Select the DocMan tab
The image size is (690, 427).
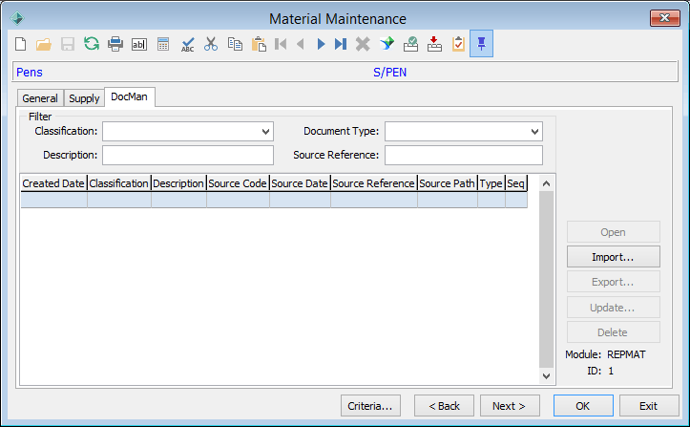pos(130,96)
